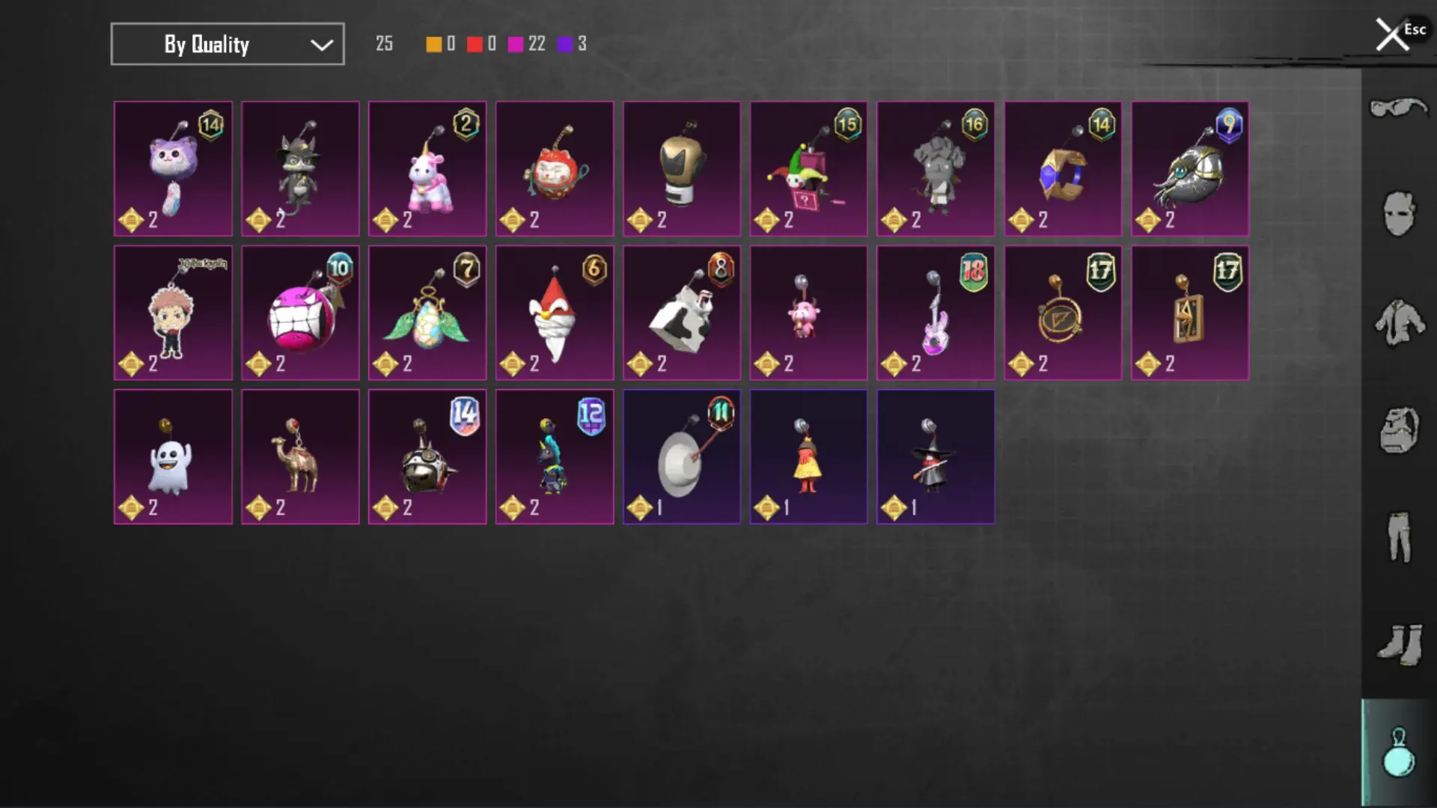The width and height of the screenshot is (1437, 808).
Task: Open the face mask category
Action: [x=1398, y=214]
